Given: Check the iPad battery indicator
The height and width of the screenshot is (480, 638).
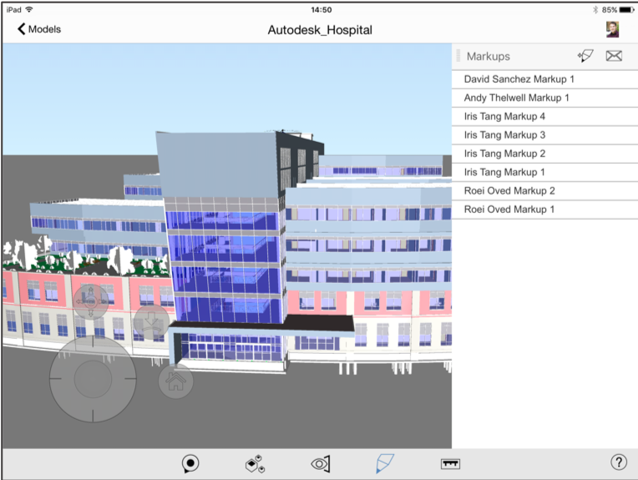Looking at the screenshot, I should (x=626, y=10).
